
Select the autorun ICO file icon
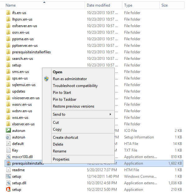8,130
